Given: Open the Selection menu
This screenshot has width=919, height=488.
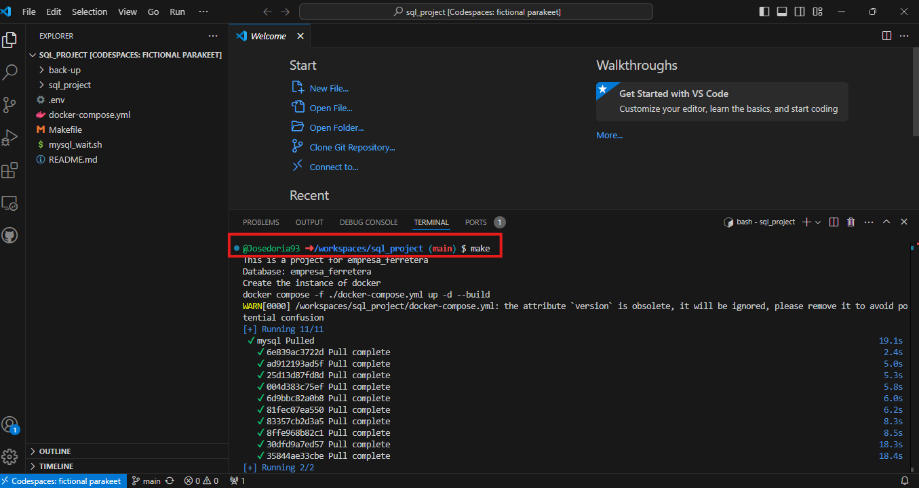Looking at the screenshot, I should (x=90, y=12).
